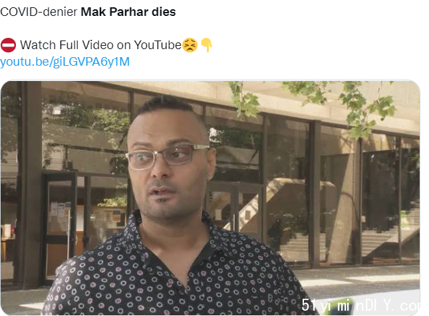Click the patterned black shirt in photo
This screenshot has height=316, width=429.
point(175,270)
